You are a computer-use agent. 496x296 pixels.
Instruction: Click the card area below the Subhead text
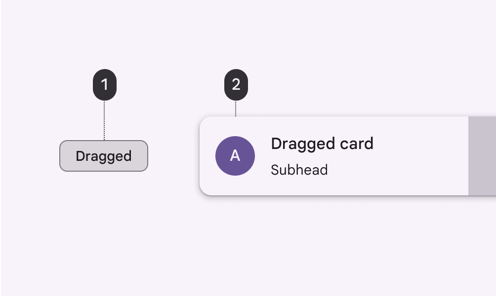[299, 186]
